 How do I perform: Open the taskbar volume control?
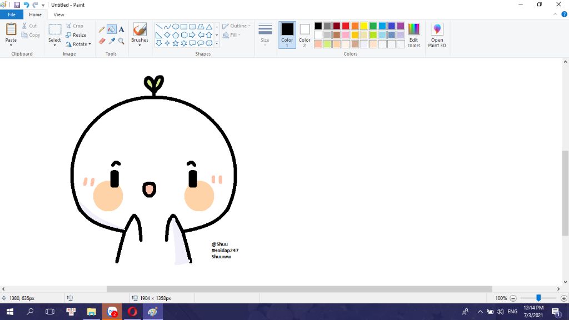(500, 312)
